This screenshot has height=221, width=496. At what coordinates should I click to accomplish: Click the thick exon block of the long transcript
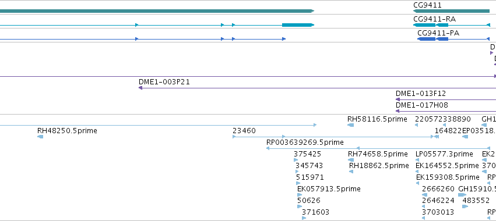pos(298,25)
